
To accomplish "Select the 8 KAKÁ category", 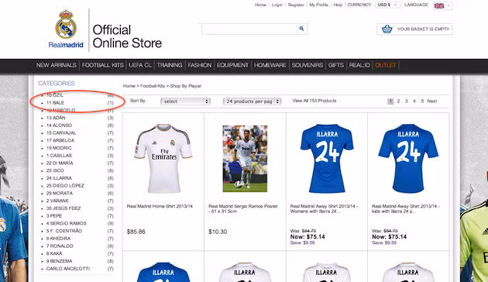I will (x=54, y=253).
